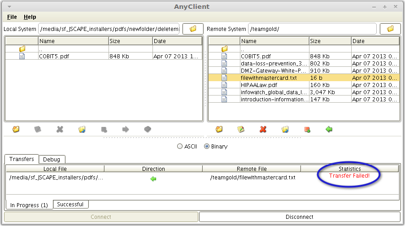The height and width of the screenshot is (226, 405).
Task: Open the Help menu
Action: 30,17
